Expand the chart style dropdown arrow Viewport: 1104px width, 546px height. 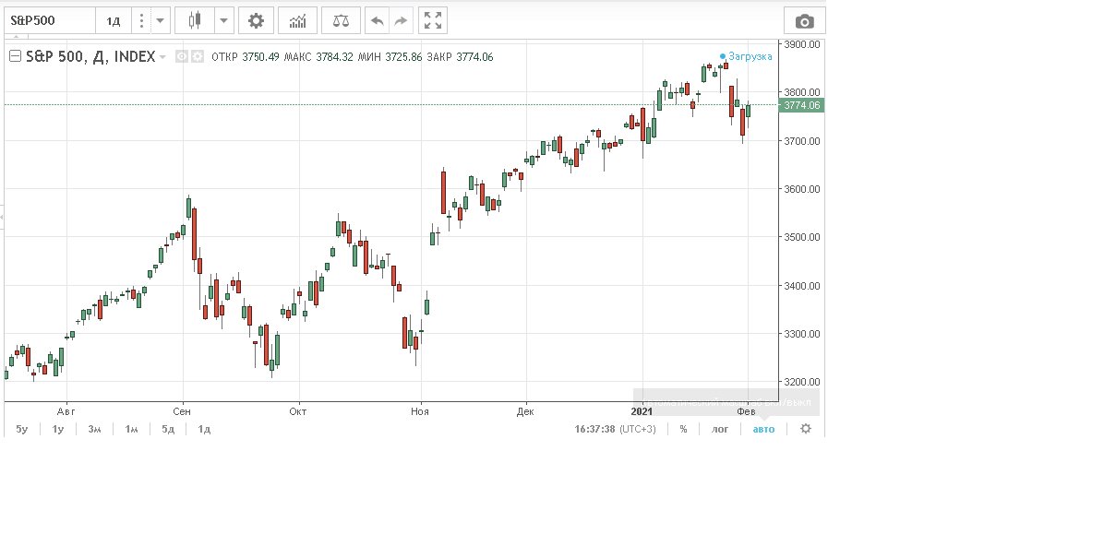point(224,21)
